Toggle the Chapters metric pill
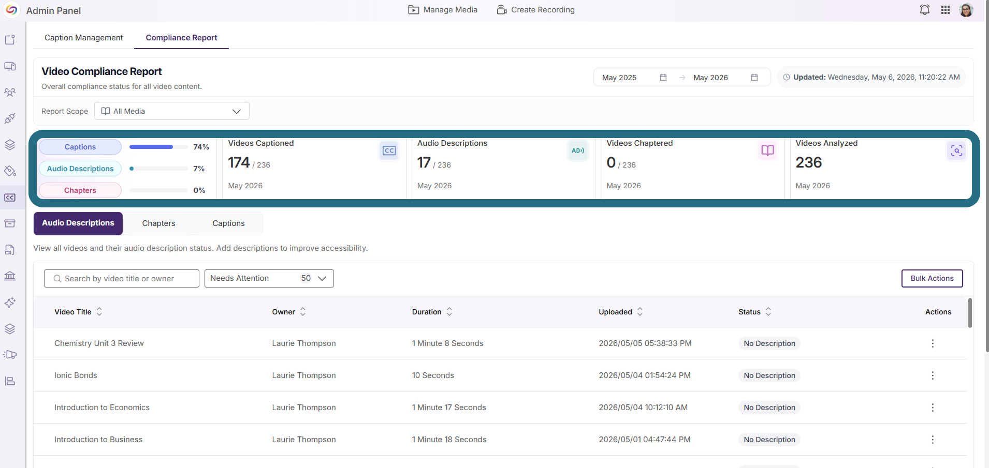 [x=80, y=190]
